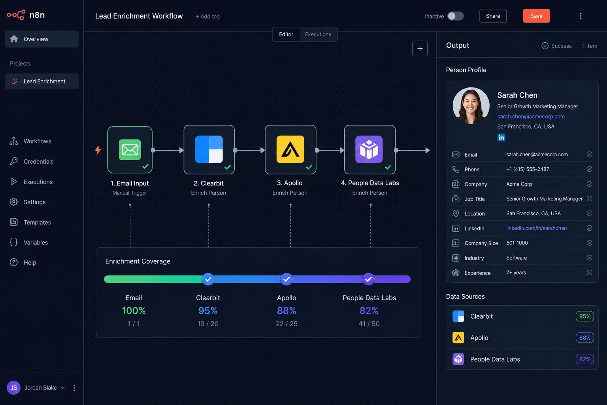607x405 pixels.
Task: Click the People Data Labs source icon
Action: pos(458,359)
